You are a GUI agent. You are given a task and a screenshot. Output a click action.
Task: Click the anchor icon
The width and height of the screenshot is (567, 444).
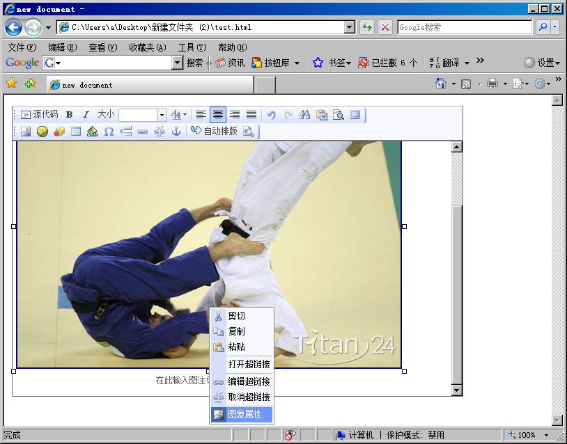point(176,132)
